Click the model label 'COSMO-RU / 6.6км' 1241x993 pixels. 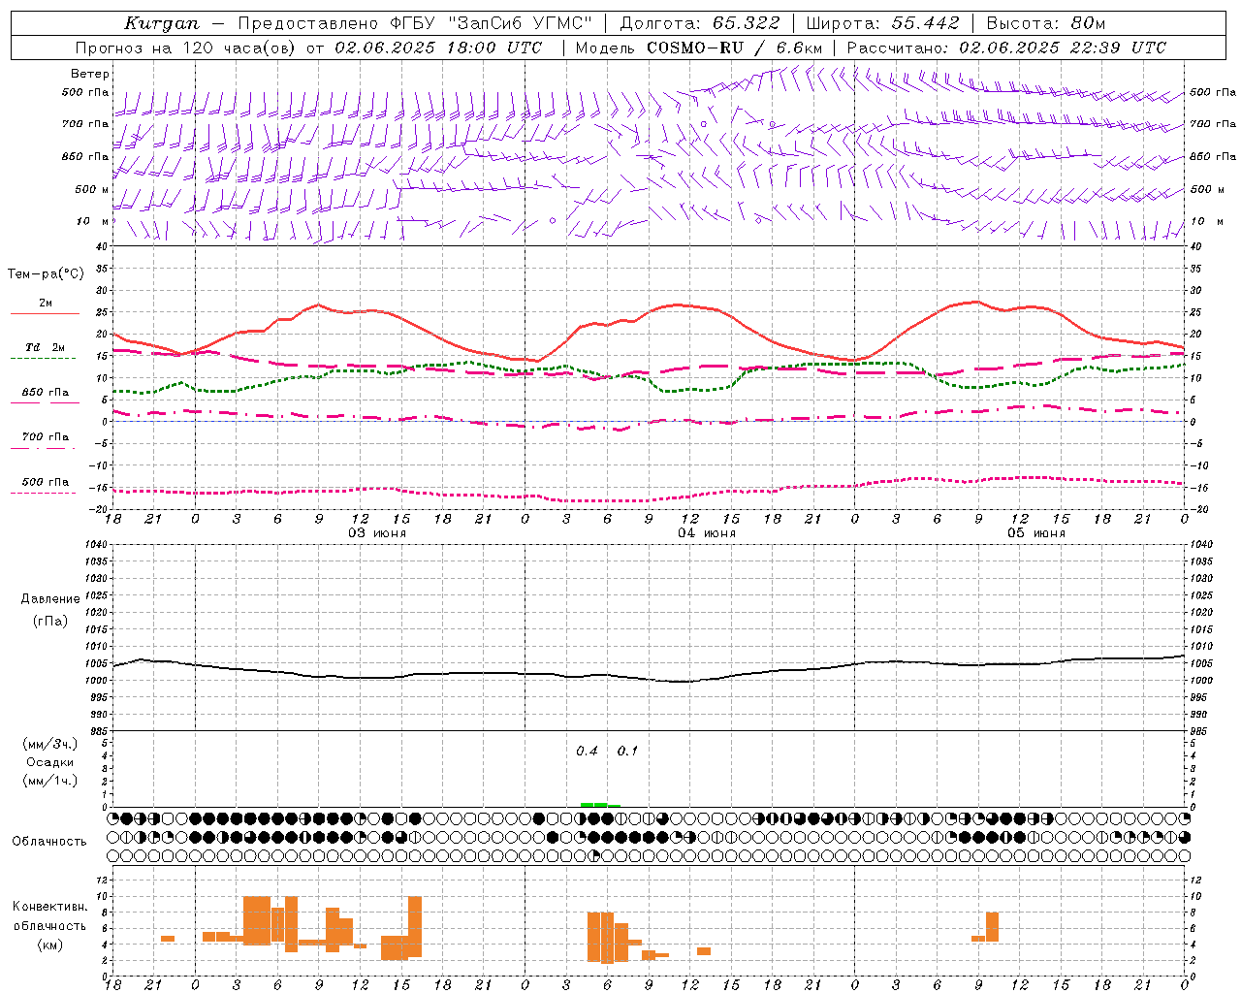pyautogui.click(x=735, y=48)
